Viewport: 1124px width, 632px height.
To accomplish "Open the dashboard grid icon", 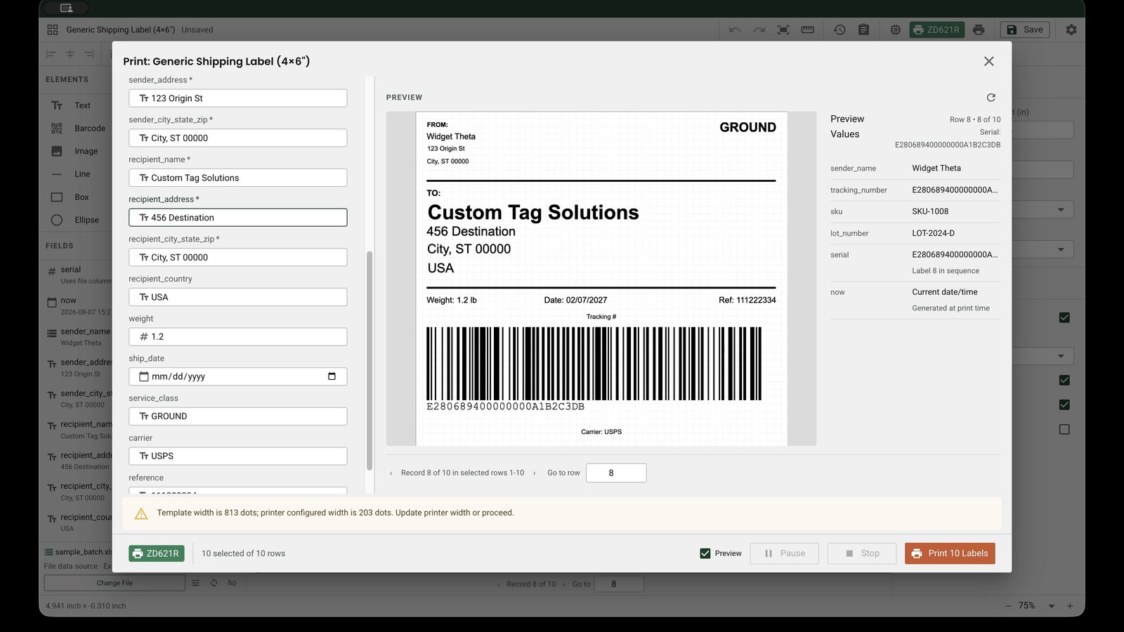I will tap(53, 29).
